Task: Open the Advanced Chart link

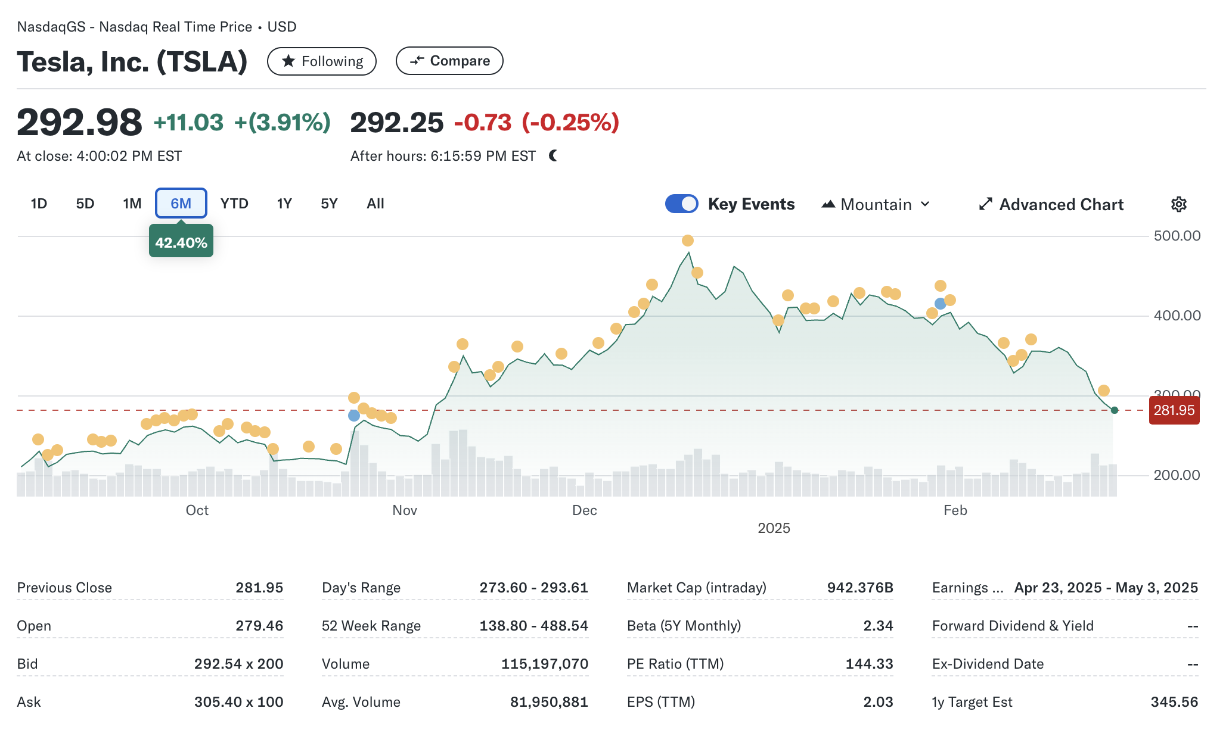Action: [1061, 204]
